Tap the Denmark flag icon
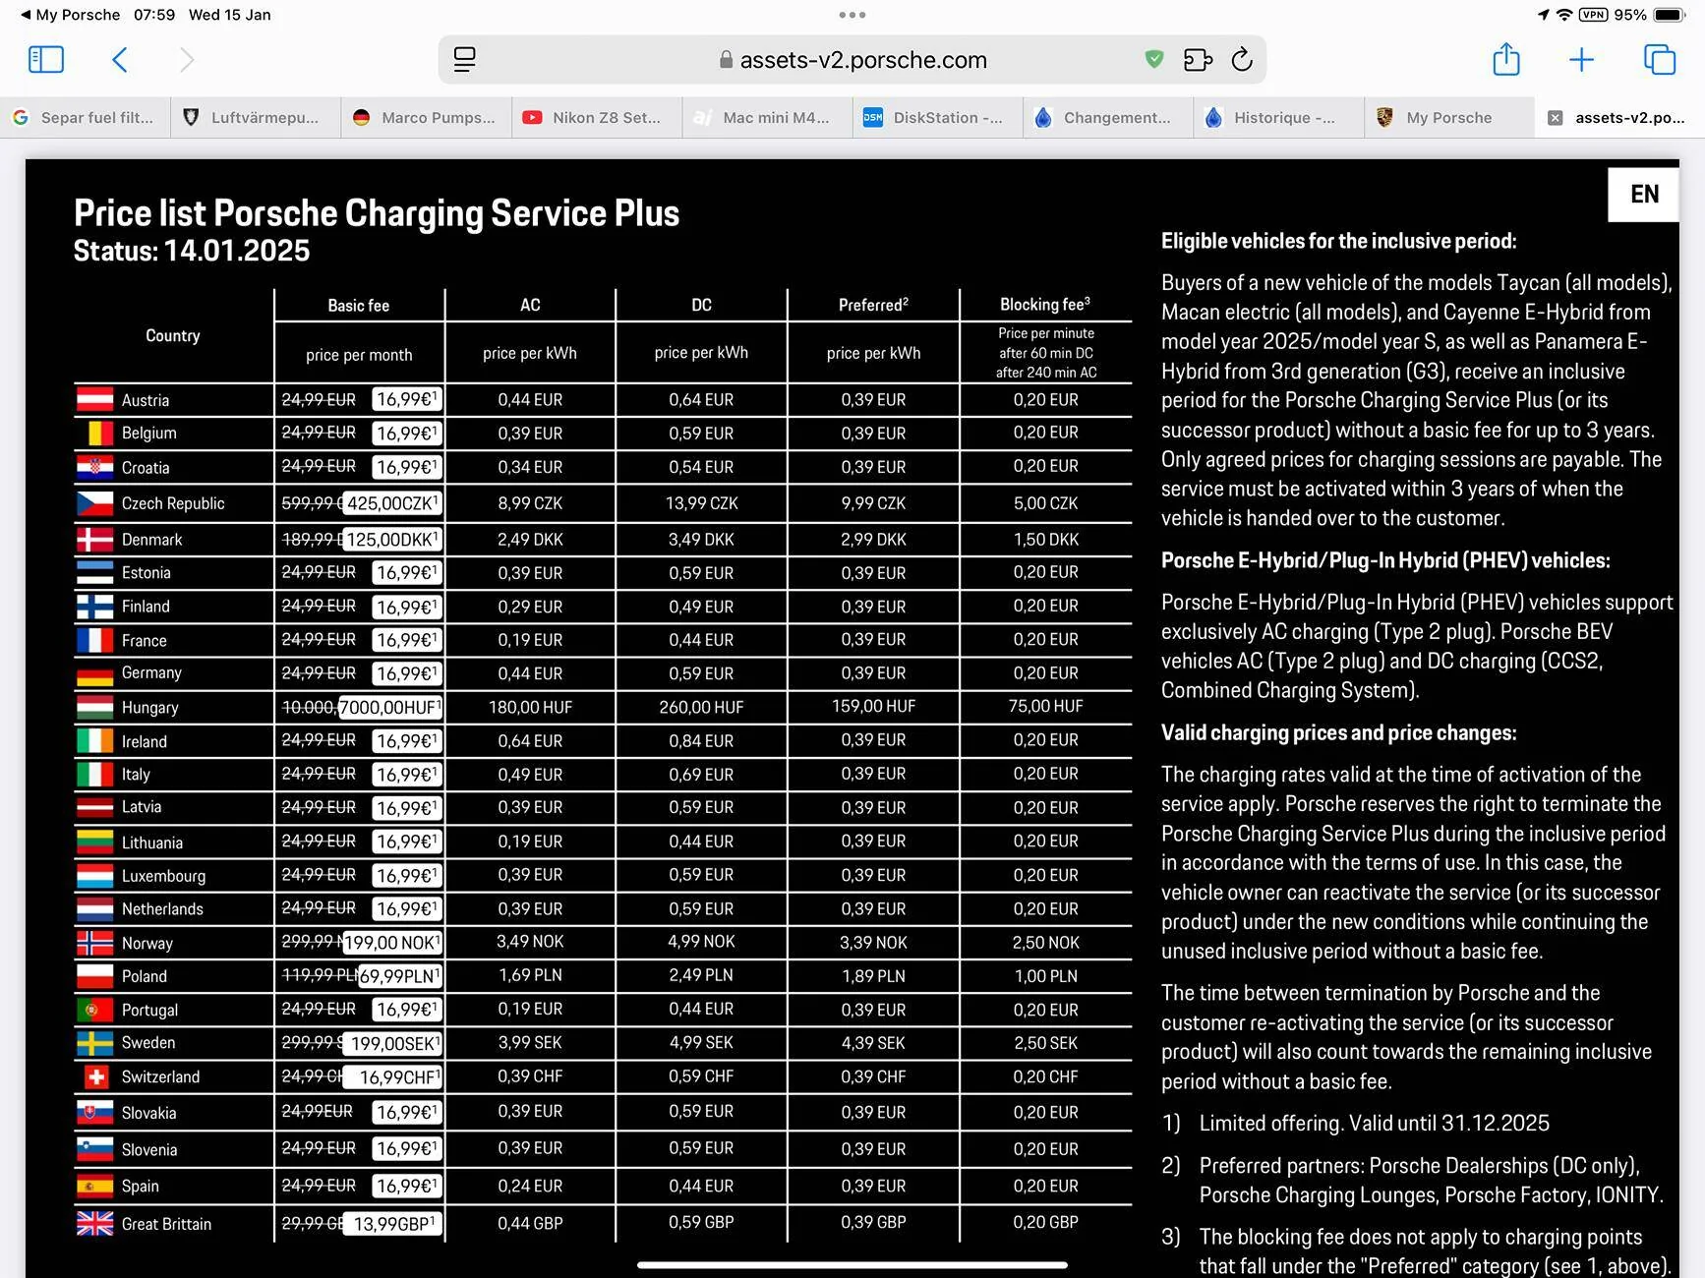Image resolution: width=1705 pixels, height=1278 pixels. click(x=95, y=539)
